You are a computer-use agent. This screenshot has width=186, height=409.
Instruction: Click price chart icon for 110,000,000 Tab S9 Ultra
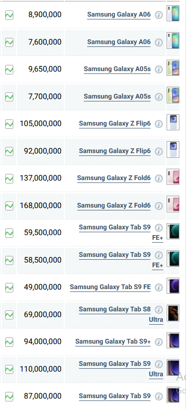9,369
